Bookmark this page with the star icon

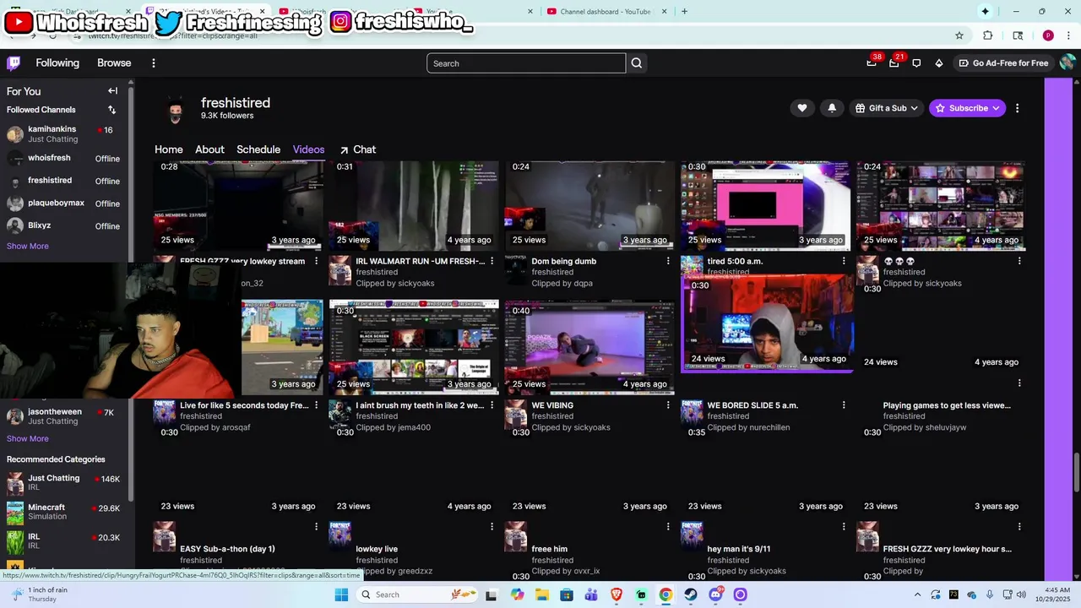pyautogui.click(x=959, y=35)
